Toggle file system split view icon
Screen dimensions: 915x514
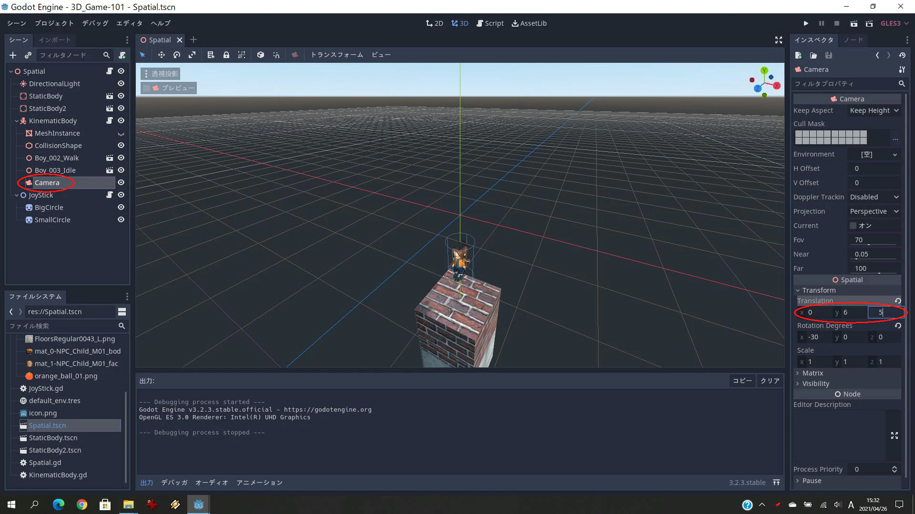coord(122,312)
